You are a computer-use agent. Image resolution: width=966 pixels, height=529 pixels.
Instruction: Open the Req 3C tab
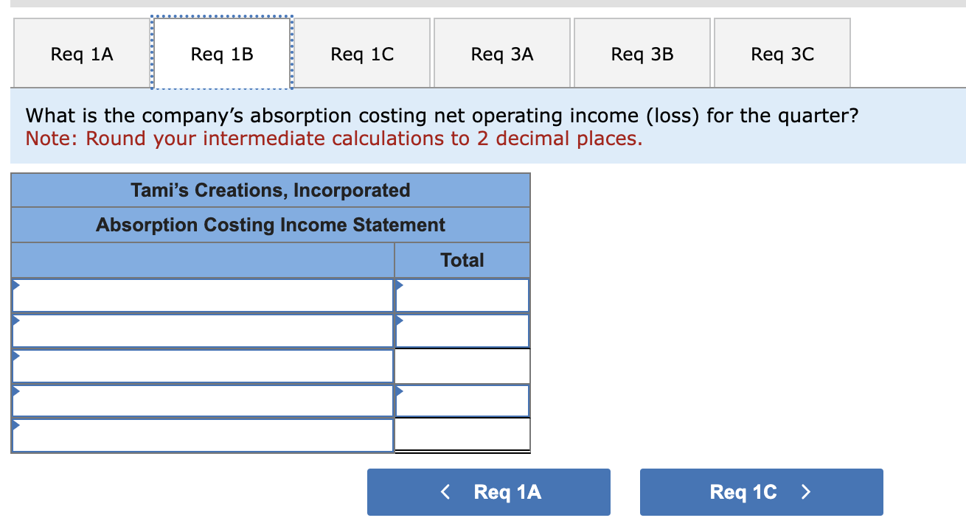[782, 52]
